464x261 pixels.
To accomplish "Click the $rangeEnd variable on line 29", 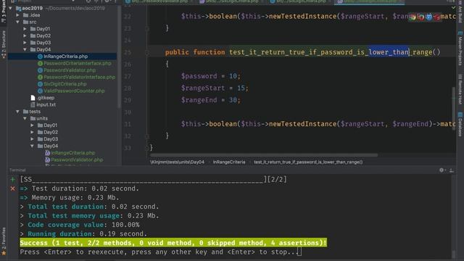I will click(x=199, y=100).
